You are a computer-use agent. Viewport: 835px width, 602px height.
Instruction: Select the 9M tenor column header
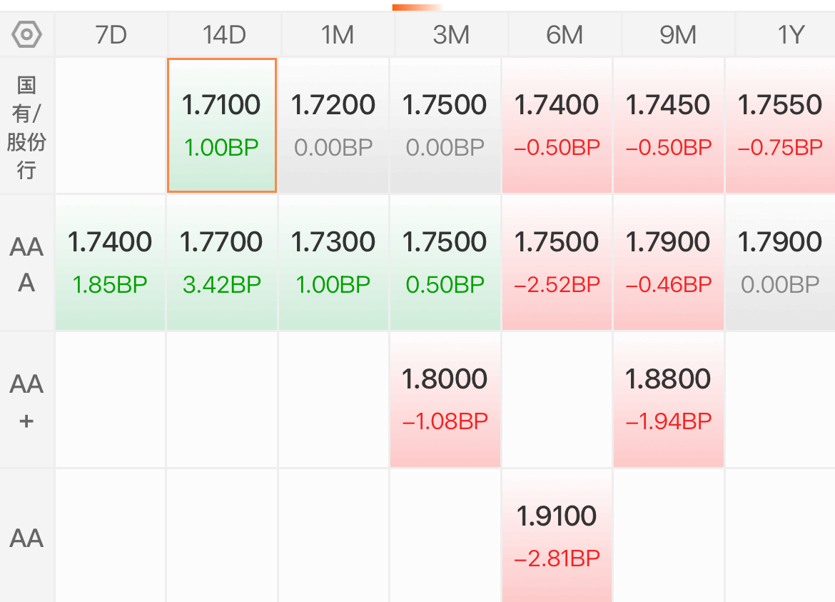678,35
